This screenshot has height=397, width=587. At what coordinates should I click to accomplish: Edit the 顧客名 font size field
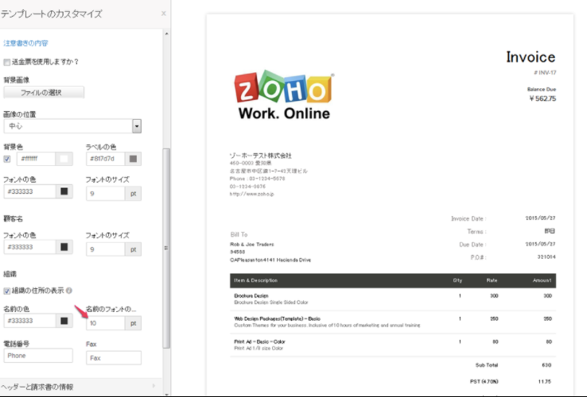click(105, 249)
